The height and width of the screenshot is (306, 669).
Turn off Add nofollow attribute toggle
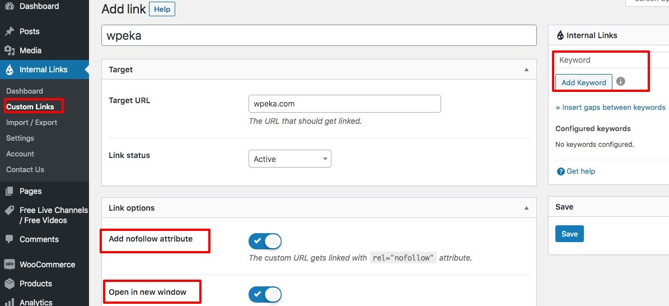pyautogui.click(x=265, y=242)
